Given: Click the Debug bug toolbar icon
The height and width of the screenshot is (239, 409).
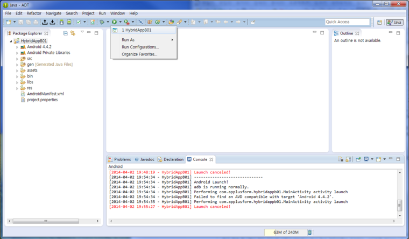Looking at the screenshot, I should point(102,22).
